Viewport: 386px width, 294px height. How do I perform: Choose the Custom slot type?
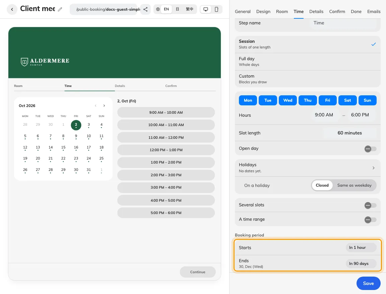point(308,79)
